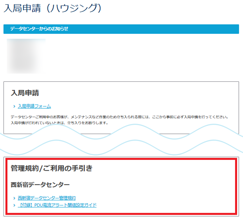Click the 西新宿データセンター subheading
243x220 pixels.
pyautogui.click(x=40, y=185)
